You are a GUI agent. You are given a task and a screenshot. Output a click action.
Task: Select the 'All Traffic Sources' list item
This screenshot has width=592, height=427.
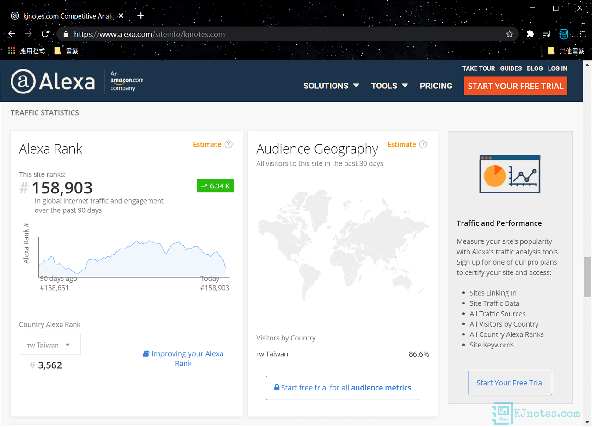(498, 314)
